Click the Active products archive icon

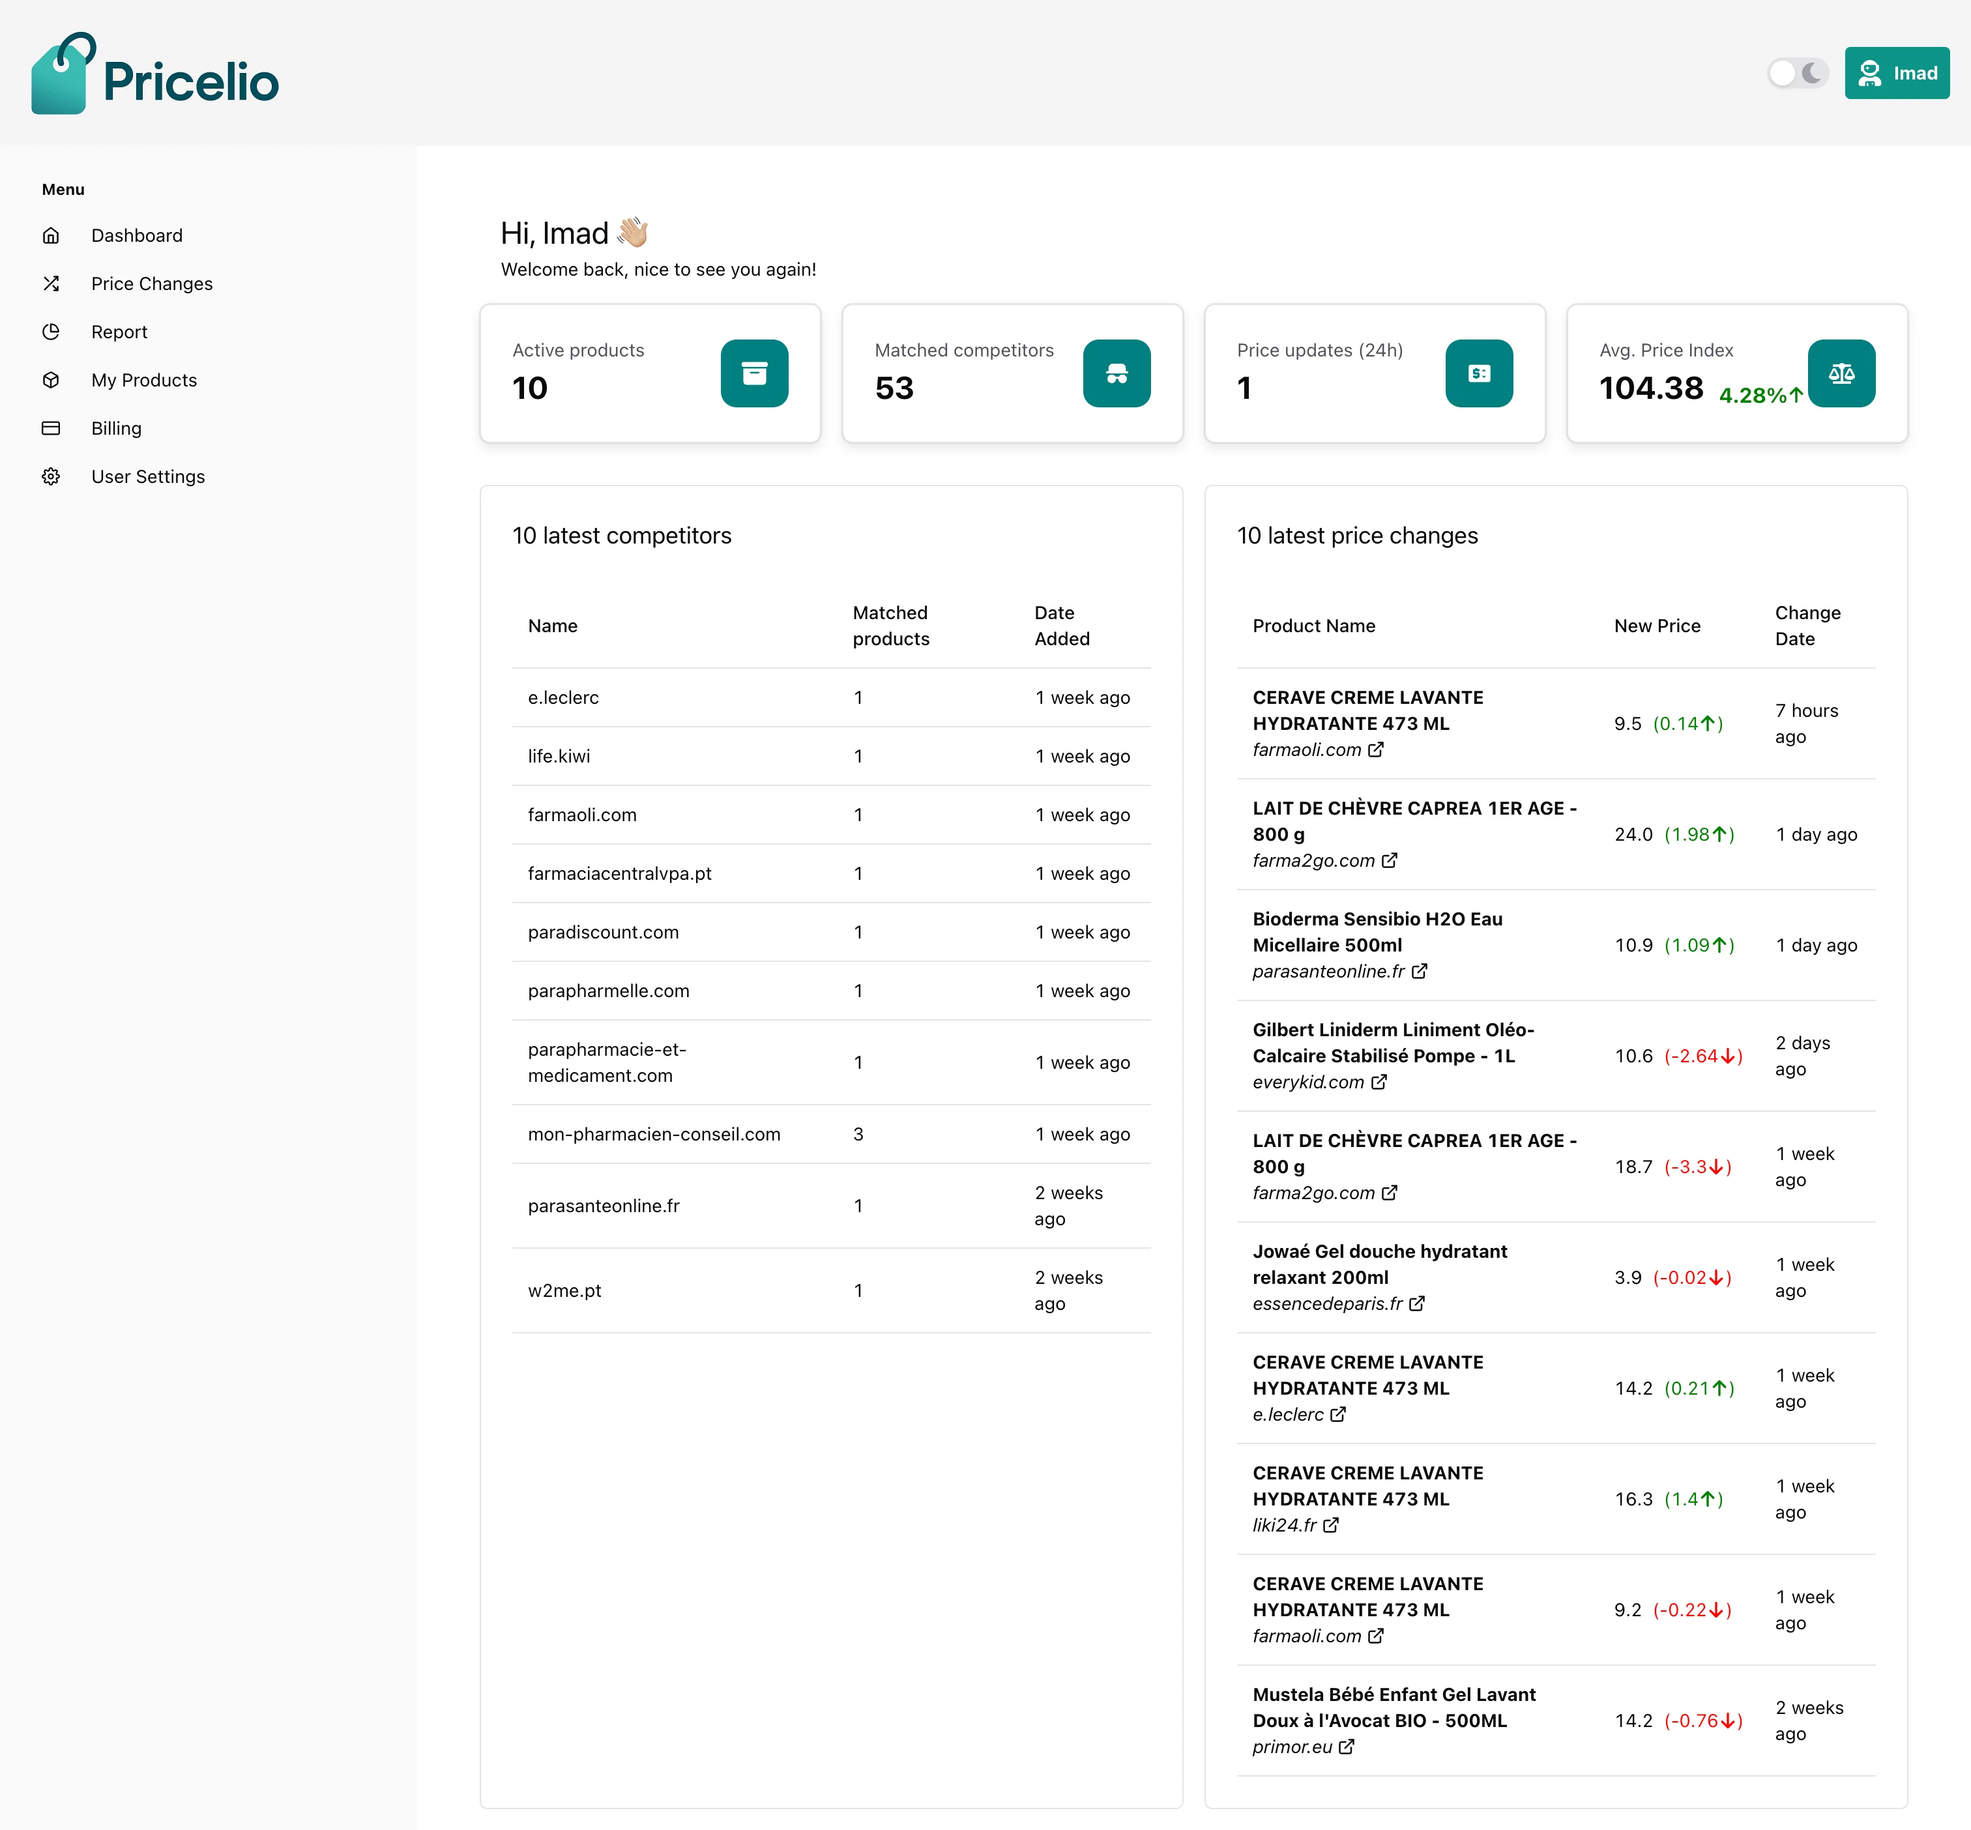pos(753,373)
